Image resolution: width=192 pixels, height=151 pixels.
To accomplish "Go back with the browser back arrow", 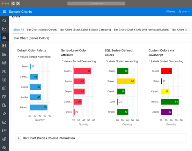I will 13,3.
